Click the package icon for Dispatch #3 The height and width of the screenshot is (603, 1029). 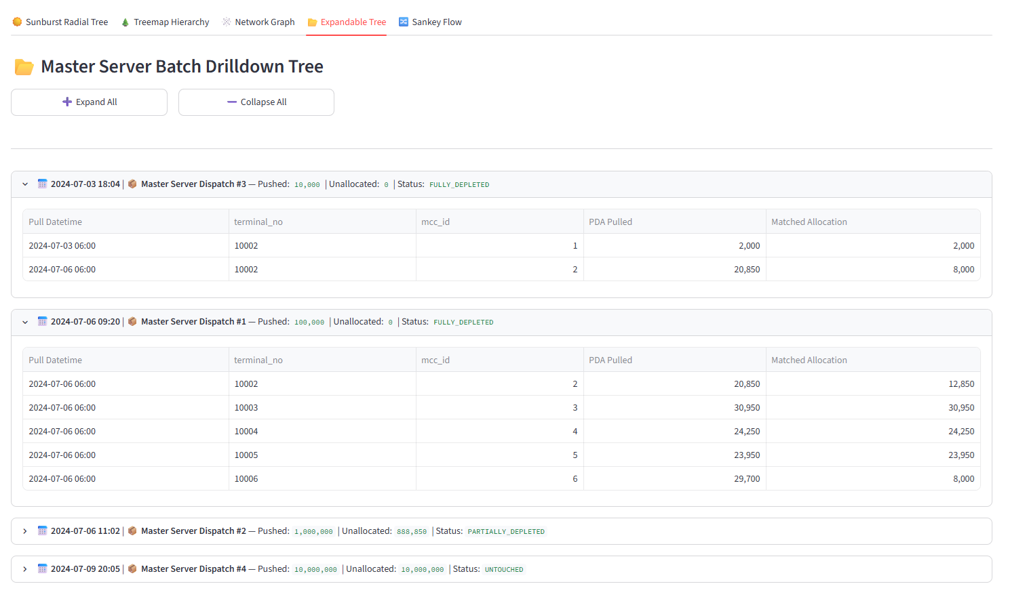[x=132, y=184]
